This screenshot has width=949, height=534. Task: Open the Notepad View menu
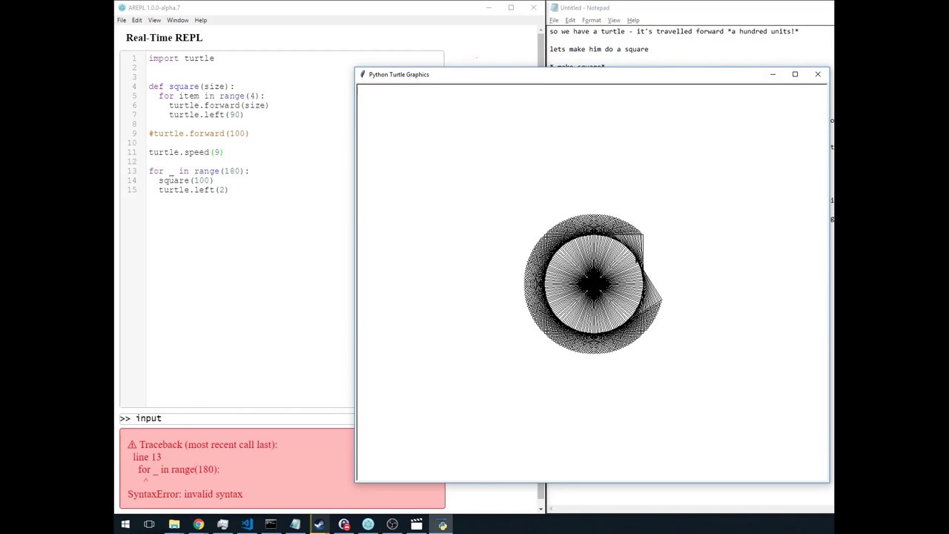(x=614, y=20)
